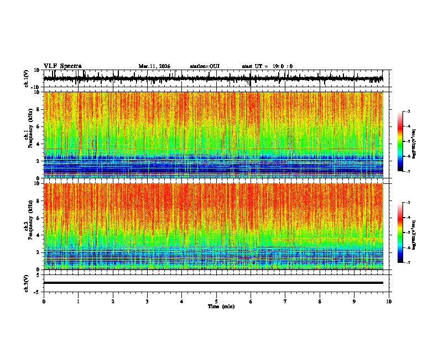Click the thick black ch.3 voltage line
The image size is (438, 338).
coord(213,283)
